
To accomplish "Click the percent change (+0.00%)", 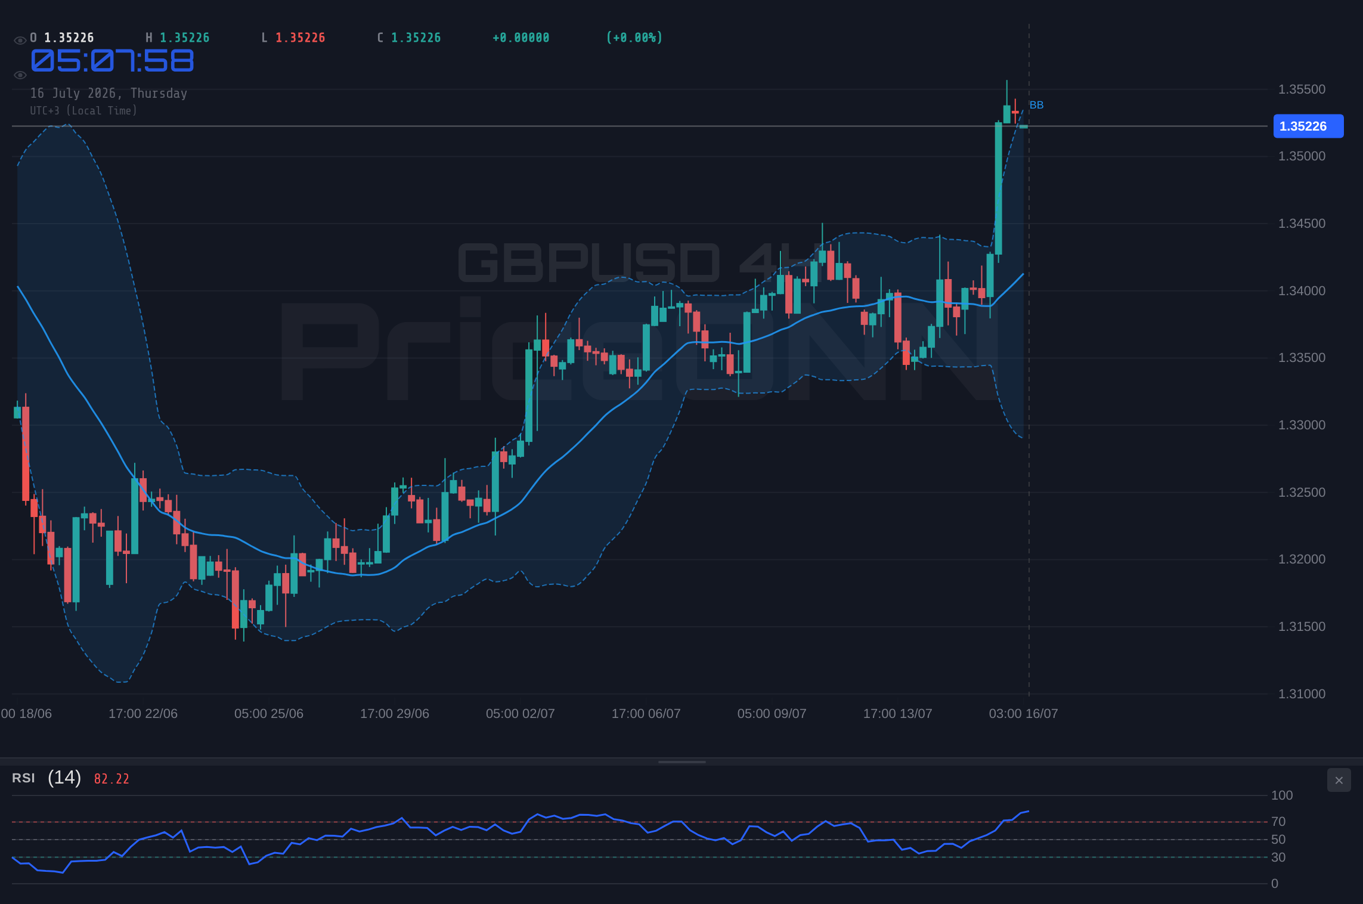I will click(x=634, y=38).
